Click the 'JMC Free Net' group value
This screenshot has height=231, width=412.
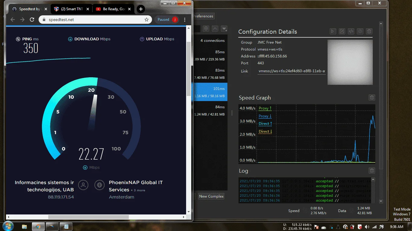pos(269,42)
